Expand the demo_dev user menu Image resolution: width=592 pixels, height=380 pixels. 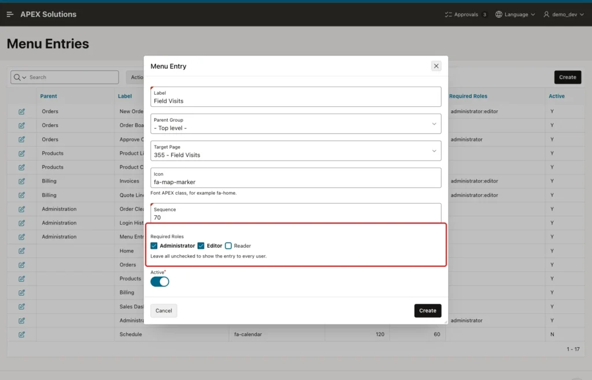point(564,14)
